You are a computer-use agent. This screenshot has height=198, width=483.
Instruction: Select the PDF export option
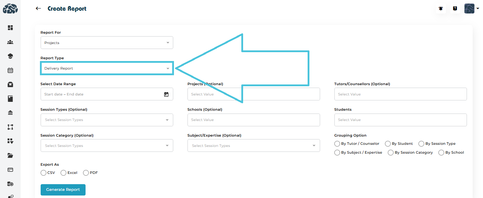(86, 173)
